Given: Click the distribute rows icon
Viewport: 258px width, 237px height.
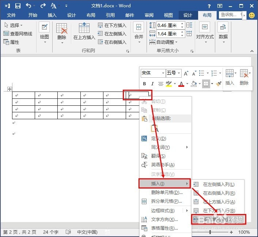Looking at the screenshot, I should coord(189,25).
